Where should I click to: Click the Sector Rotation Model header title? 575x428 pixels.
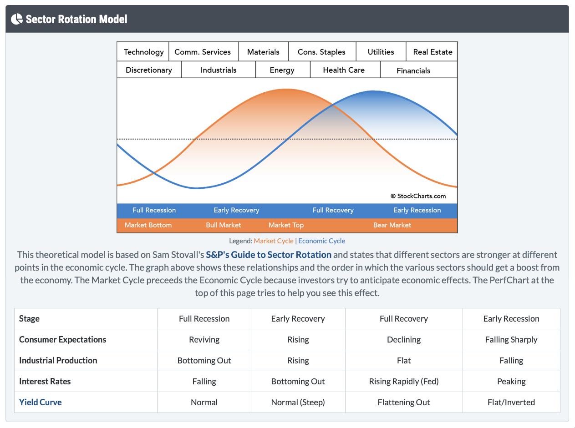pyautogui.click(x=76, y=19)
